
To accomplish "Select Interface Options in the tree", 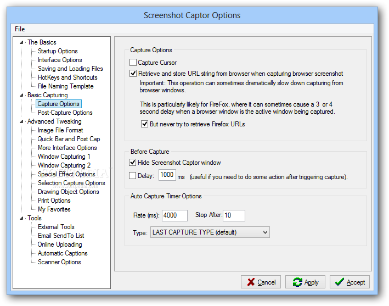I will click(60, 60).
